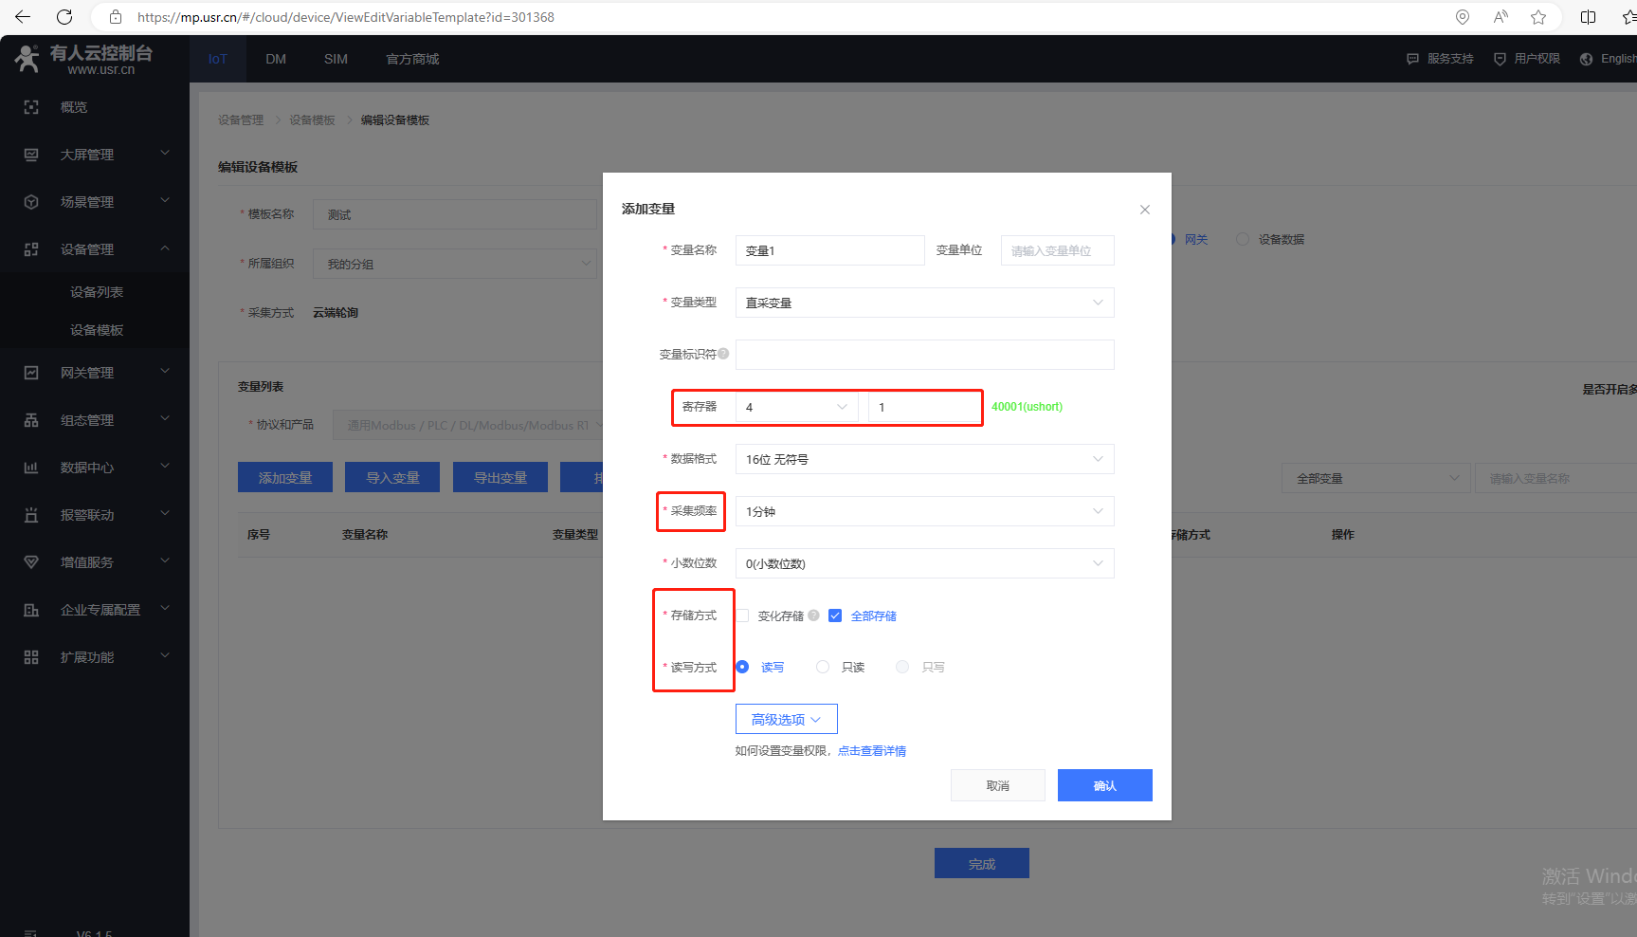The image size is (1637, 937).
Task: Open the 点击查看详情 link
Action: click(872, 751)
